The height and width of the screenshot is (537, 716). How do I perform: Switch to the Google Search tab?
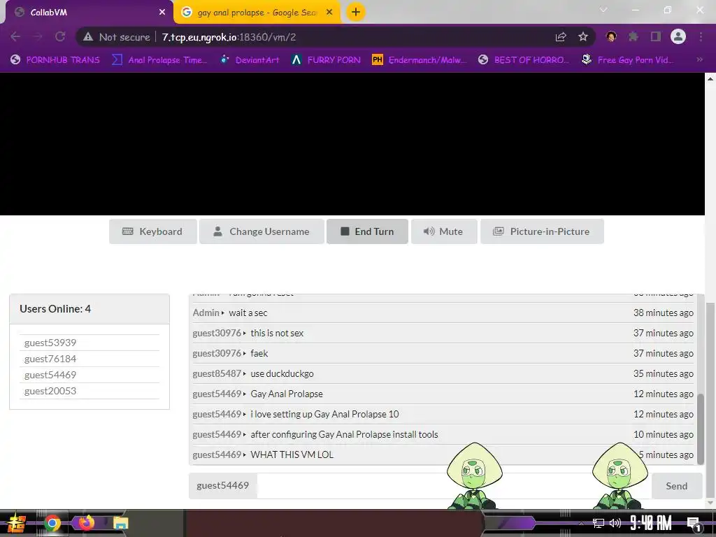pyautogui.click(x=256, y=13)
